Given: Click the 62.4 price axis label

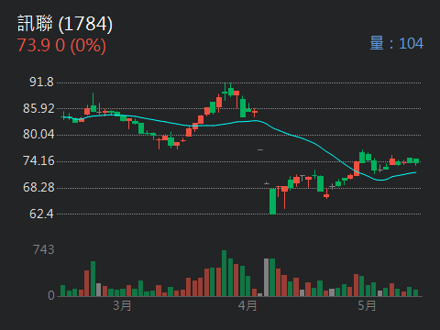Looking at the screenshot, I should [41, 214].
